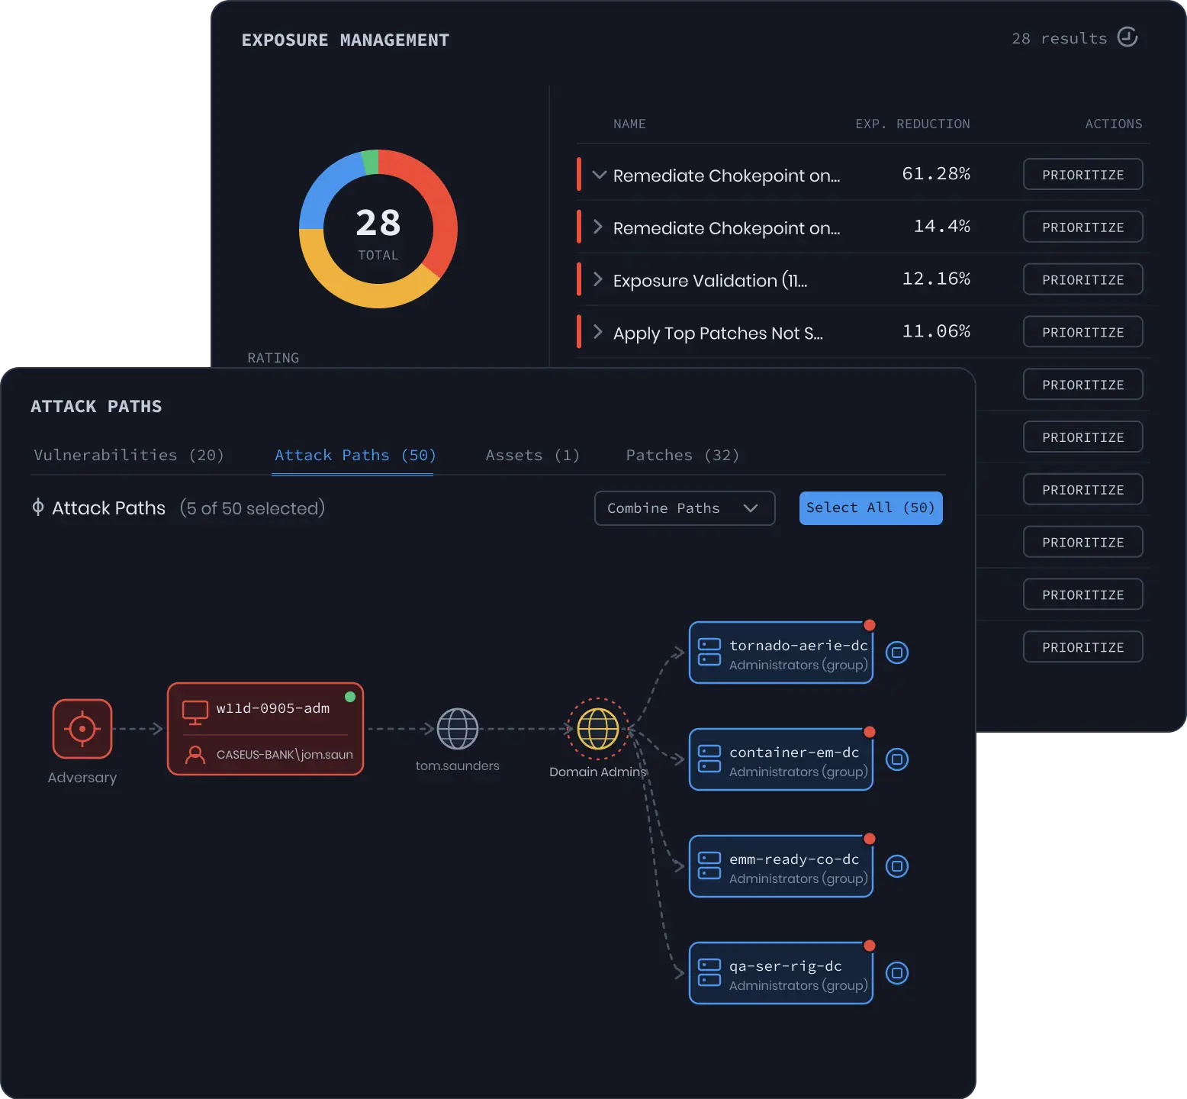Click the user icon next to CASEUS-BANK\jom.saun
The image size is (1187, 1099).
point(195,754)
